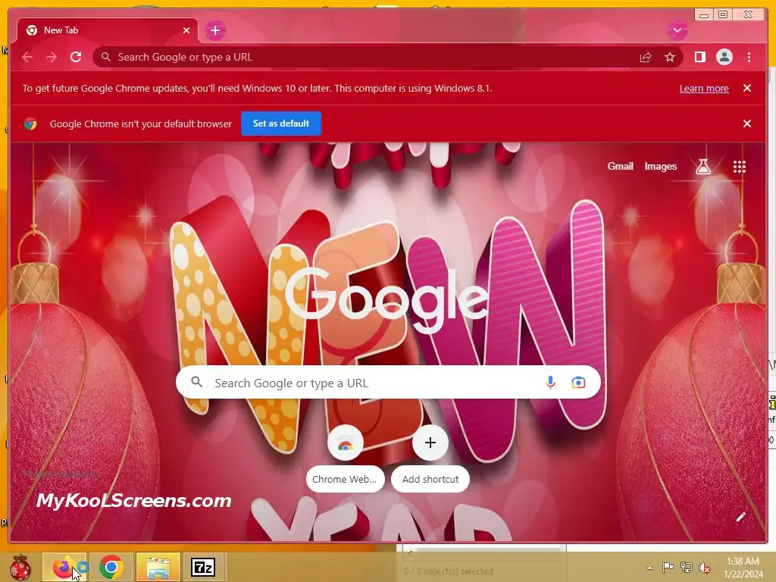Screen dimensions: 776x582
Task: Open a new tab with plus button
Action: click(x=214, y=30)
